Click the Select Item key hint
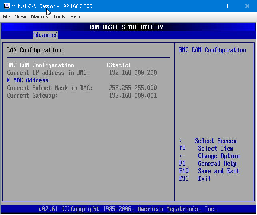This screenshot has height=215, width=257. (x=206, y=148)
